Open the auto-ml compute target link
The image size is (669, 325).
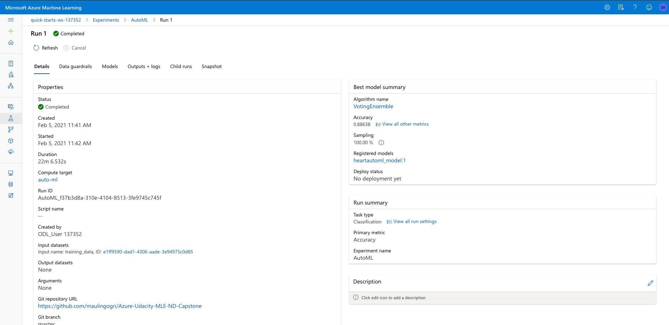(x=48, y=180)
